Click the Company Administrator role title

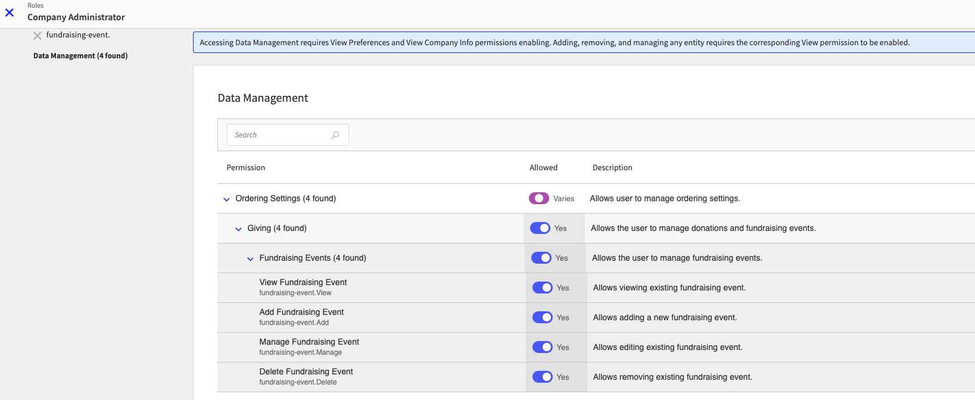point(76,17)
